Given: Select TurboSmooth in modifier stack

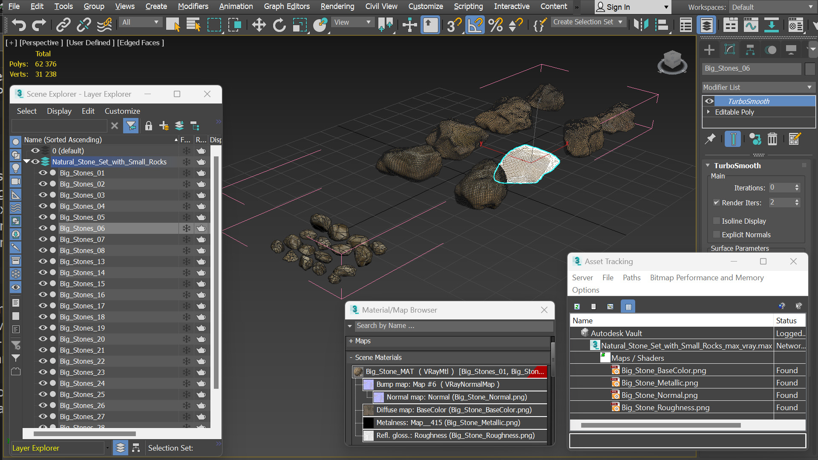Looking at the screenshot, I should tap(749, 101).
